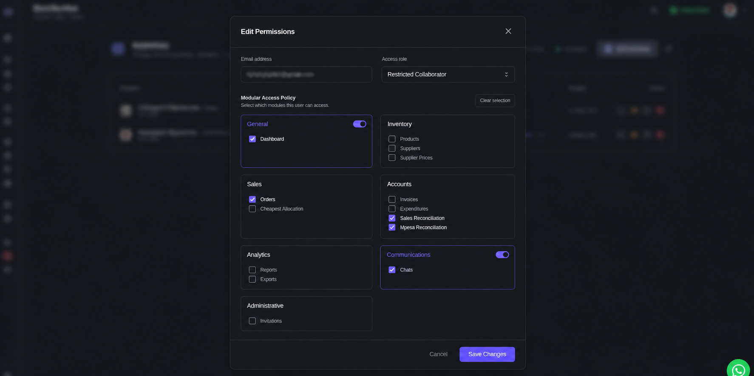This screenshot has height=376, width=754.
Task: Check the Exports checkbox
Action: click(x=252, y=279)
